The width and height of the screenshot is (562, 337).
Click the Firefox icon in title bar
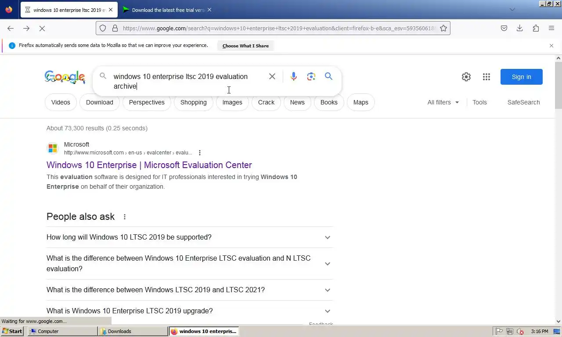coord(9,10)
